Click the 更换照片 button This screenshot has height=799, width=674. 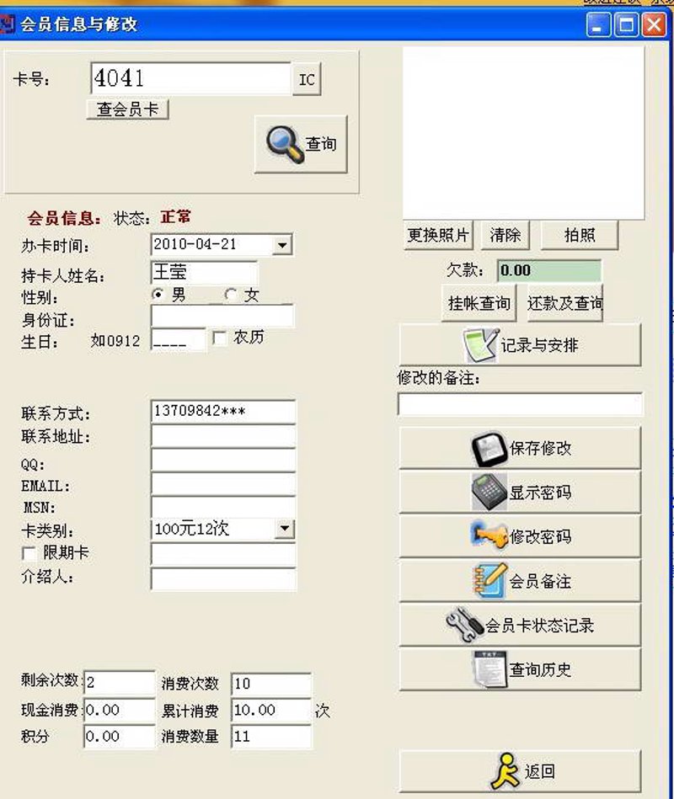click(x=438, y=235)
